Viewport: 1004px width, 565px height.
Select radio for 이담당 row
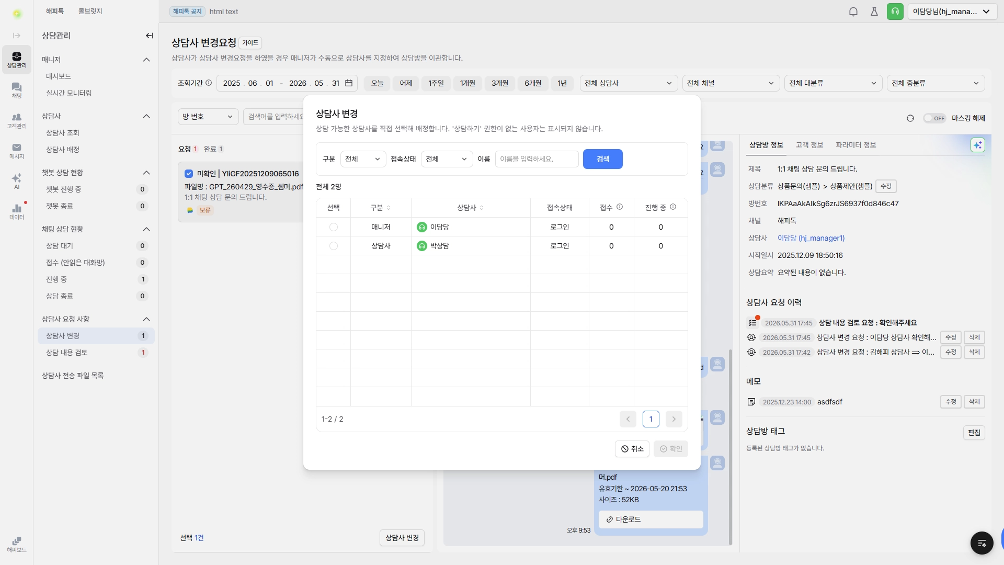coord(334,227)
